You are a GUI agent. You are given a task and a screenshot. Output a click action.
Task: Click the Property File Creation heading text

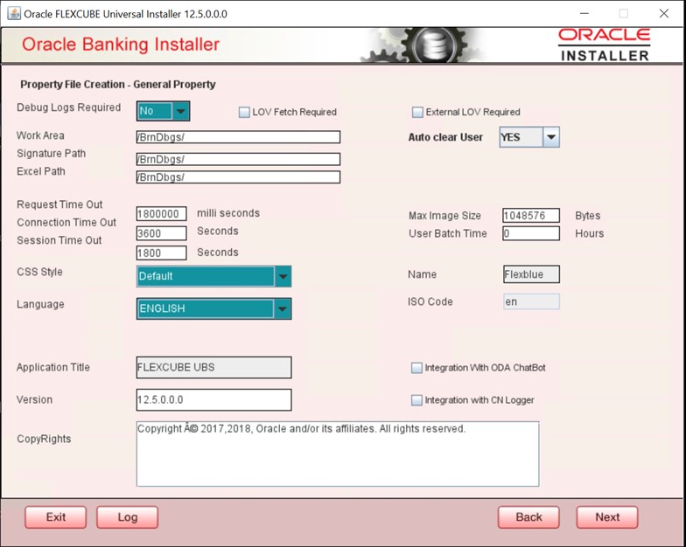(117, 84)
